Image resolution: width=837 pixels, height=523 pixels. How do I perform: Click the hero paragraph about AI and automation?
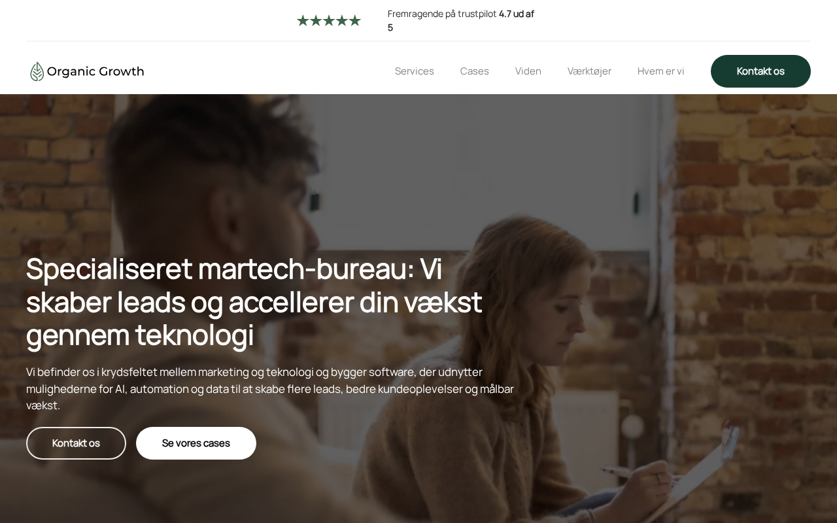pyautogui.click(x=270, y=388)
